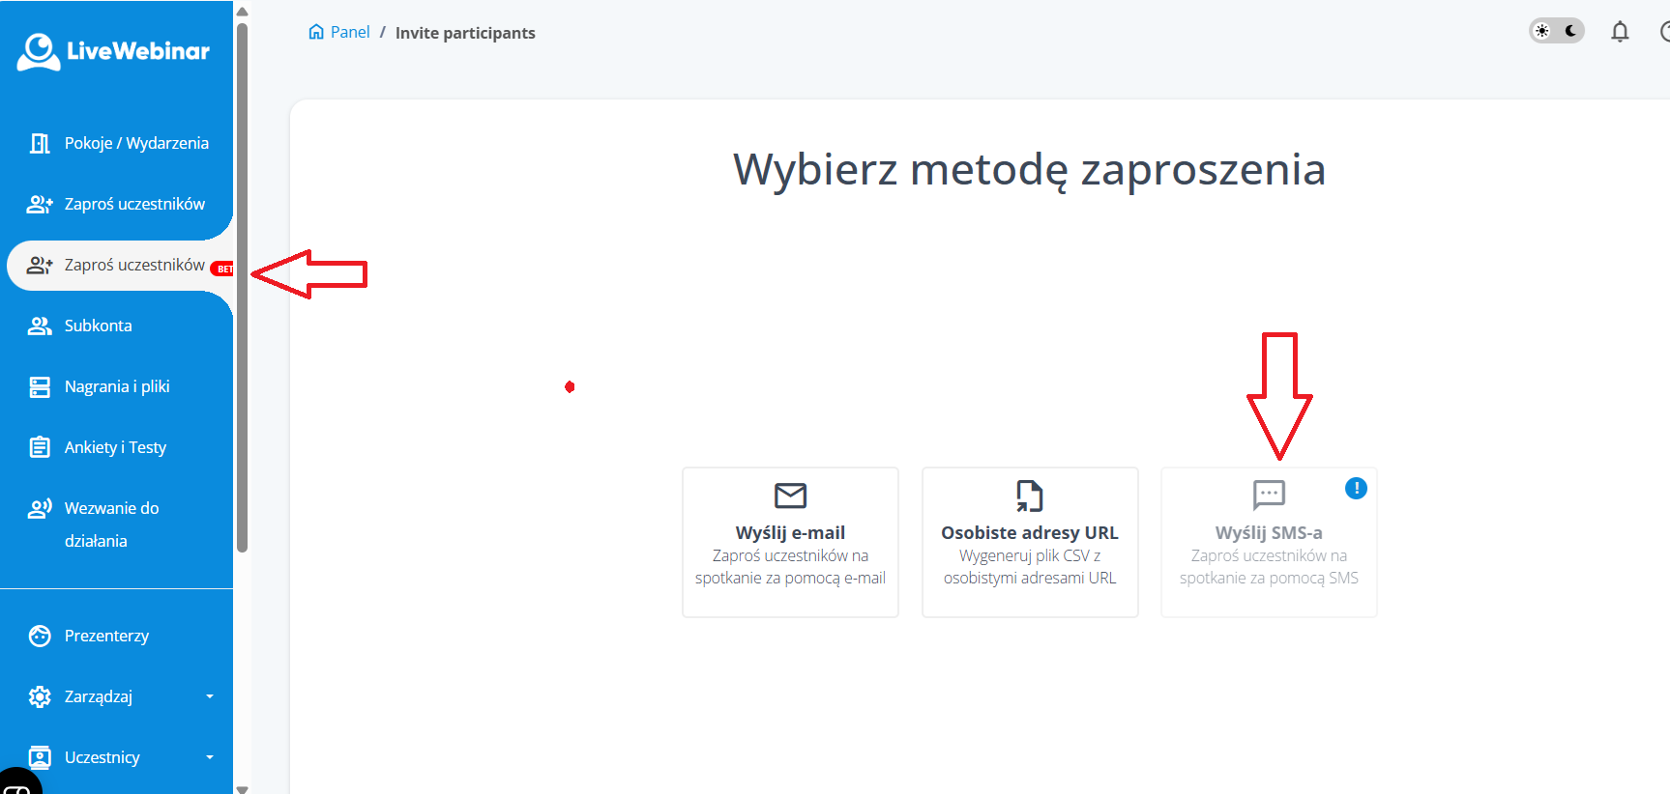Screen dimensions: 1670x794
Task: Expand the Uczestnicy submenu arrow
Action: 210,757
